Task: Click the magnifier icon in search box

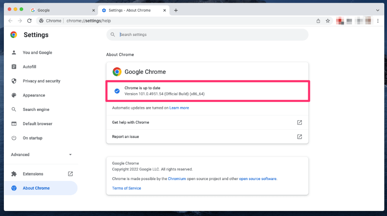Action: click(113, 35)
